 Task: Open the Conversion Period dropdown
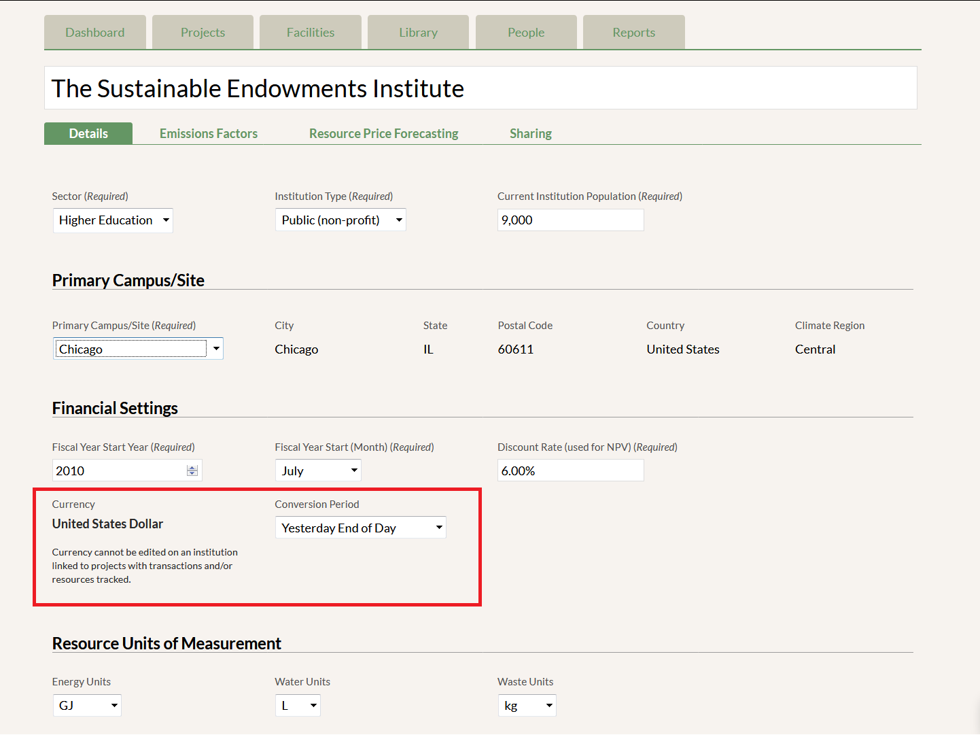(x=361, y=528)
